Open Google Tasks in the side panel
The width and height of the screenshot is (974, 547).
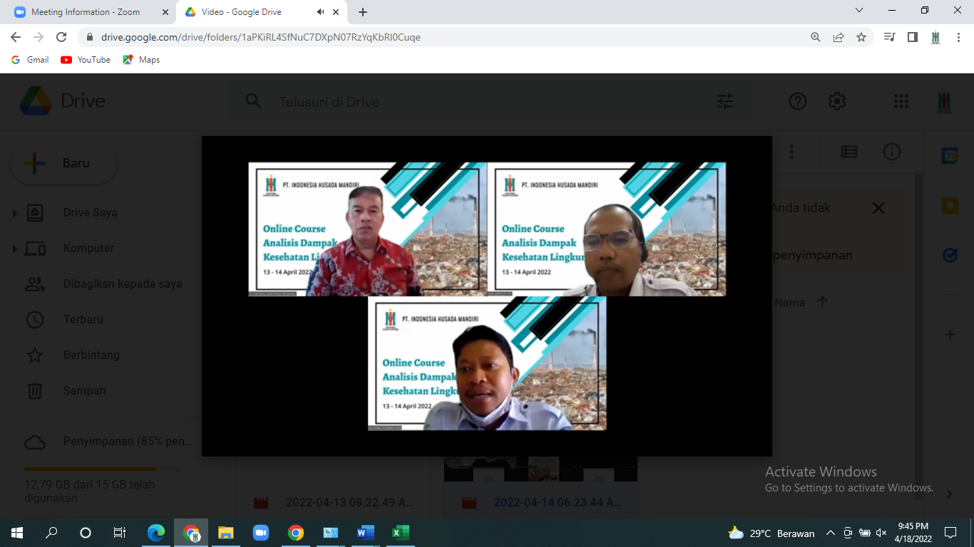[x=950, y=256]
